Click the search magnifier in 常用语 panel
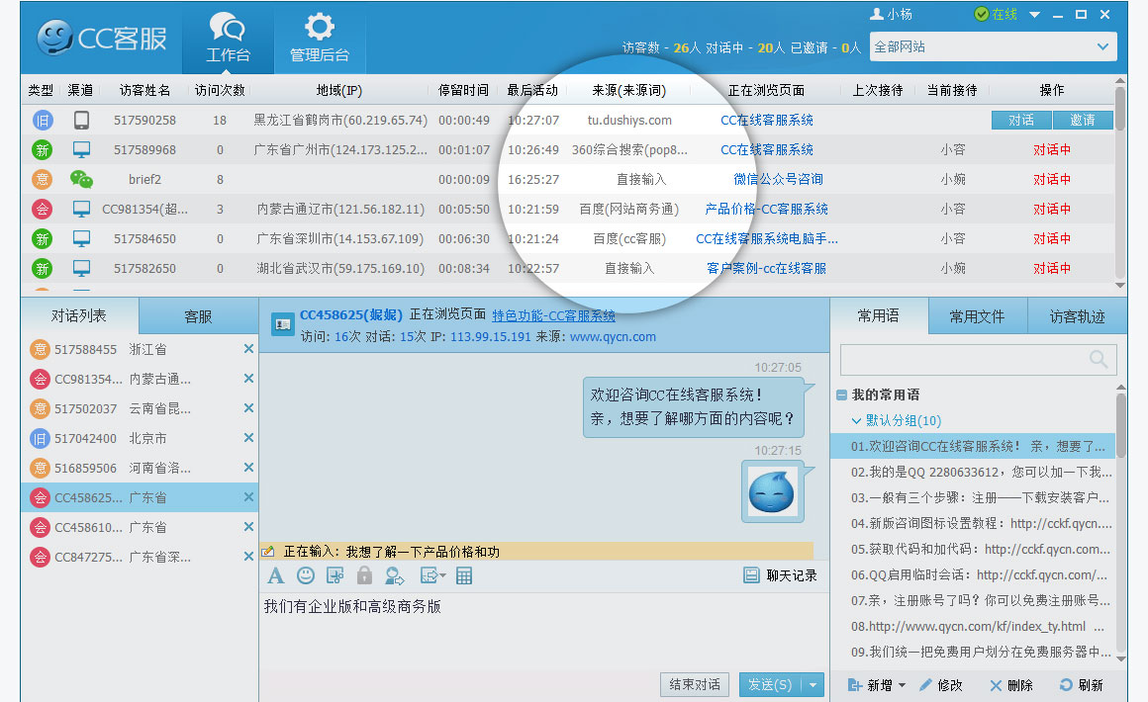Viewport: 1148px width, 702px height. (1099, 360)
